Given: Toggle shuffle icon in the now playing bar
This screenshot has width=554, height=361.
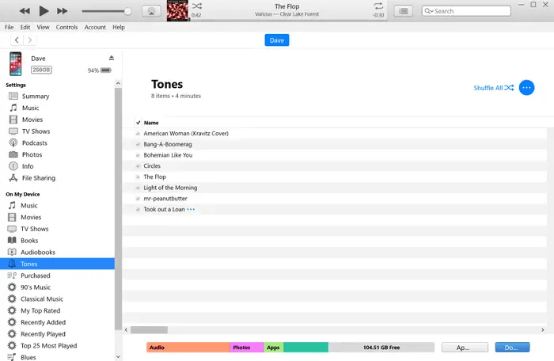Looking at the screenshot, I should [196, 6].
